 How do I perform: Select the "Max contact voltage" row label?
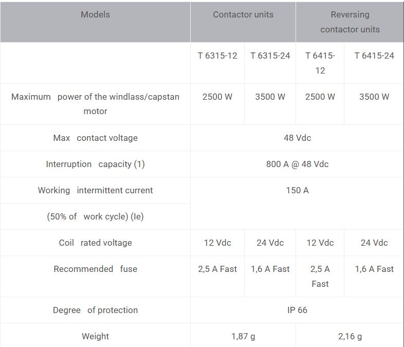click(95, 138)
